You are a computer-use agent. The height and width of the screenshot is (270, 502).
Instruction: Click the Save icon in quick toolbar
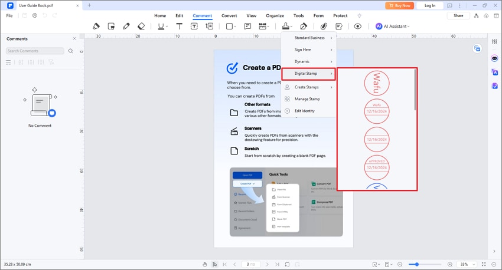point(25,16)
